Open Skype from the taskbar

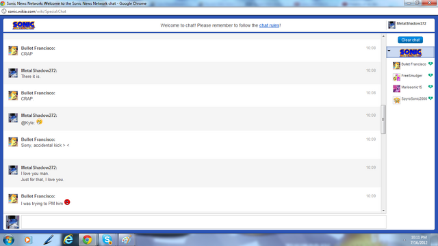pyautogui.click(x=107, y=240)
